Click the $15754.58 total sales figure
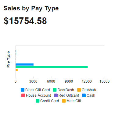 [x=25, y=21]
